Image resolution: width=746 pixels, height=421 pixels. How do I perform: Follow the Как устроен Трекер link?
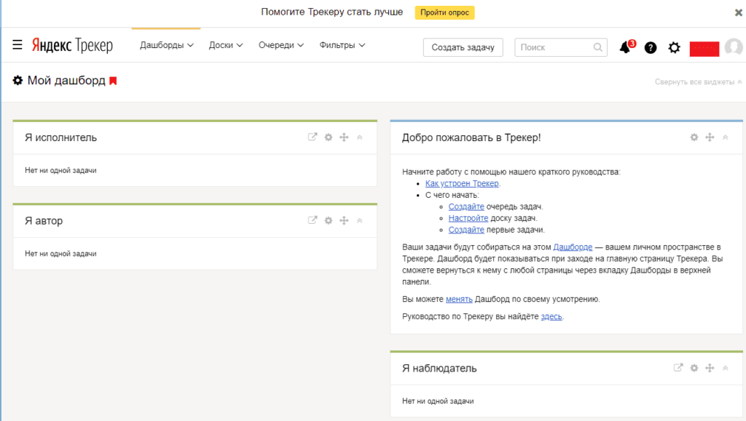coord(462,184)
